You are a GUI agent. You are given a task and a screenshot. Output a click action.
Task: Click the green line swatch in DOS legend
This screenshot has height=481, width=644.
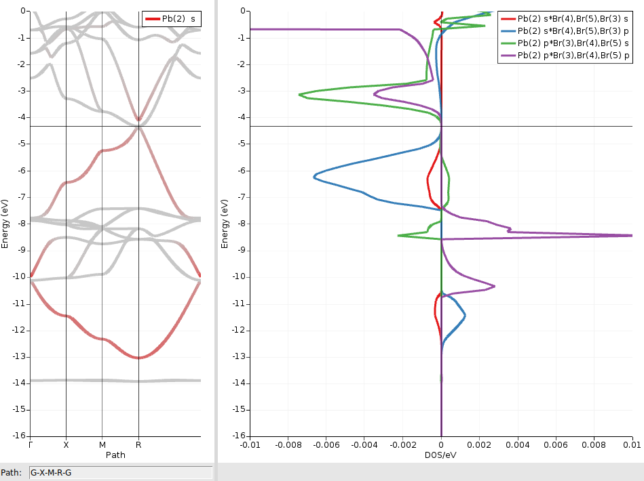(x=508, y=43)
